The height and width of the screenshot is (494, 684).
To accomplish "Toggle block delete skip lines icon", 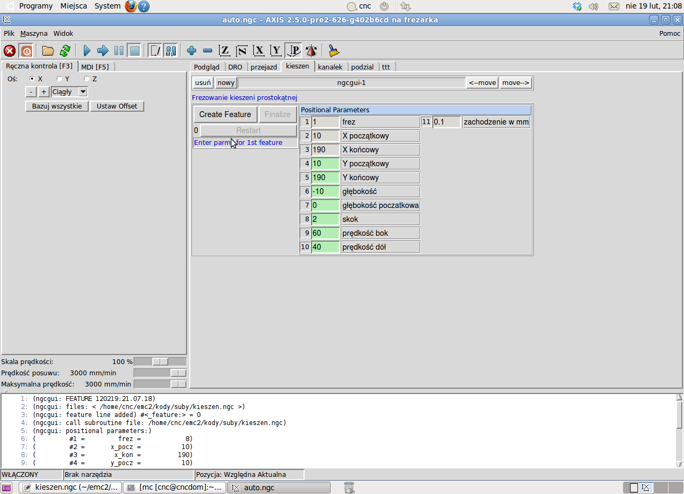I will point(155,51).
